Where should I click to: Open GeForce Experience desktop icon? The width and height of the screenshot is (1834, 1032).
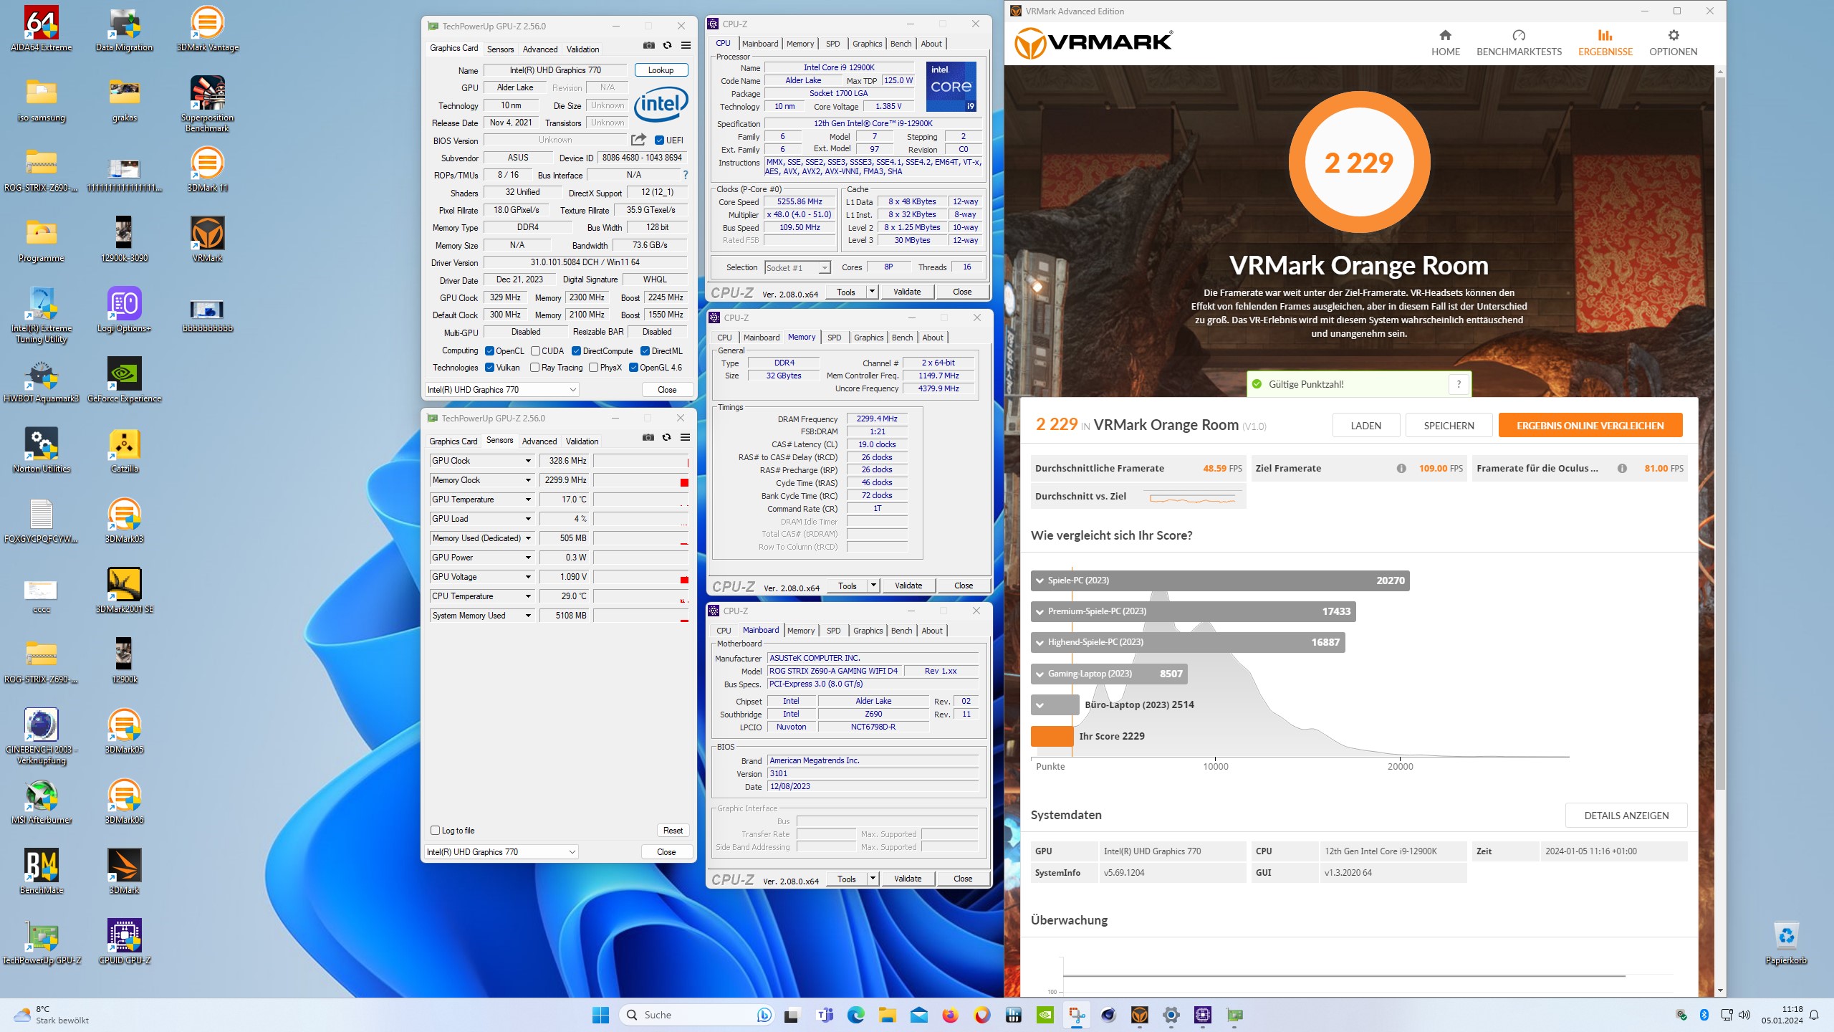125,381
